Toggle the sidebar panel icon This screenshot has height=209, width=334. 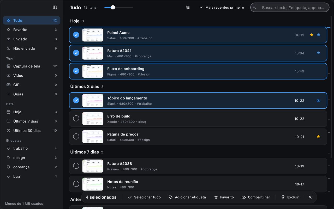click(55, 7)
